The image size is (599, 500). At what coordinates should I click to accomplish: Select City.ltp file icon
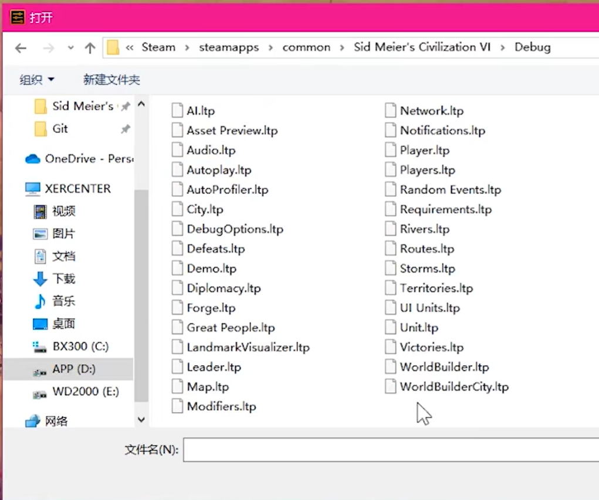click(x=177, y=209)
